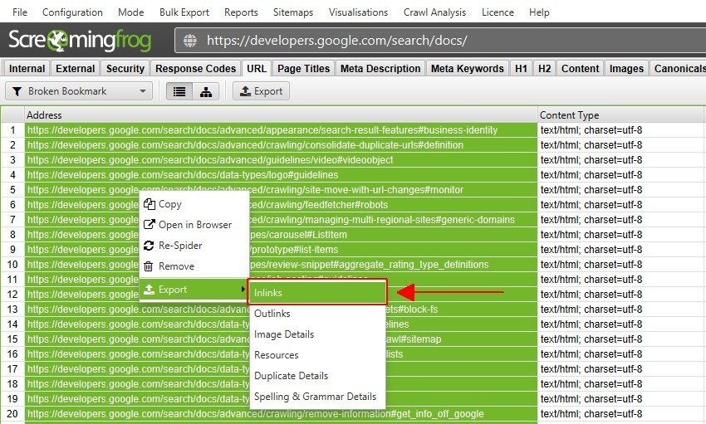Click Remove with trash icon
This screenshot has height=424, width=706.
(x=176, y=266)
